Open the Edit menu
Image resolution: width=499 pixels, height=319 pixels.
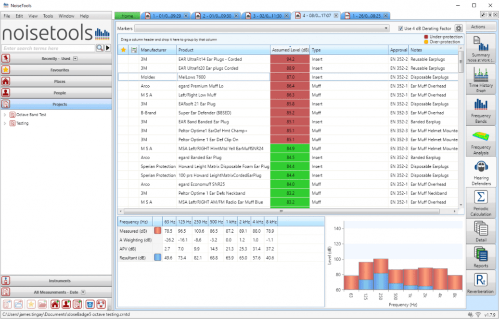tap(19, 16)
